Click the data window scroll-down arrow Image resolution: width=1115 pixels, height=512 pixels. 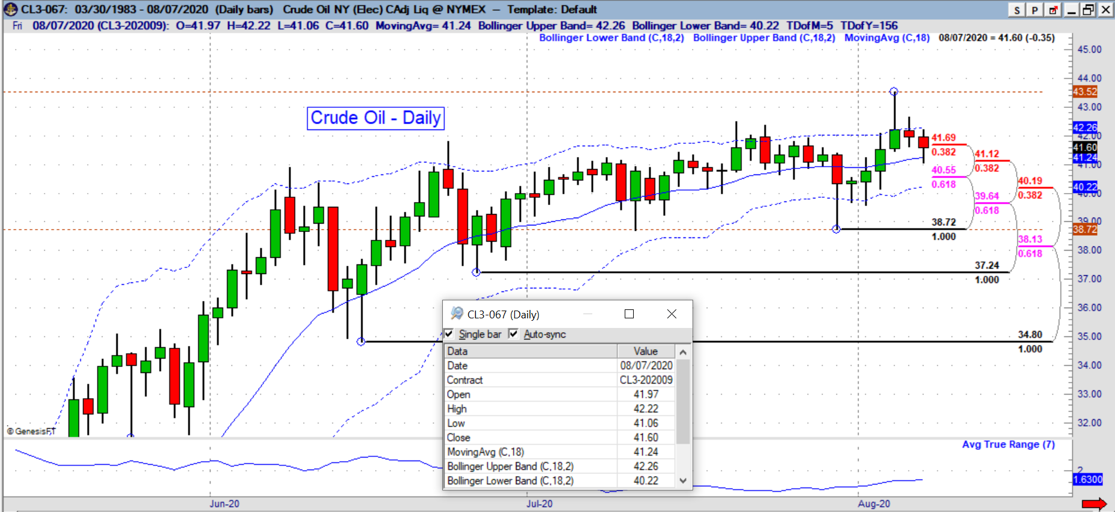[683, 480]
